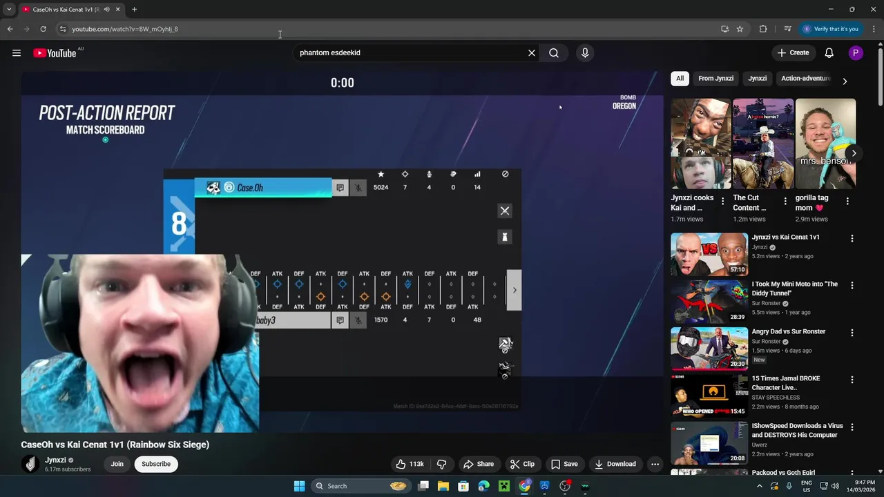This screenshot has width=884, height=497.
Task: Open options for 'Jynxzi cooks Kai' short
Action: 723,202
